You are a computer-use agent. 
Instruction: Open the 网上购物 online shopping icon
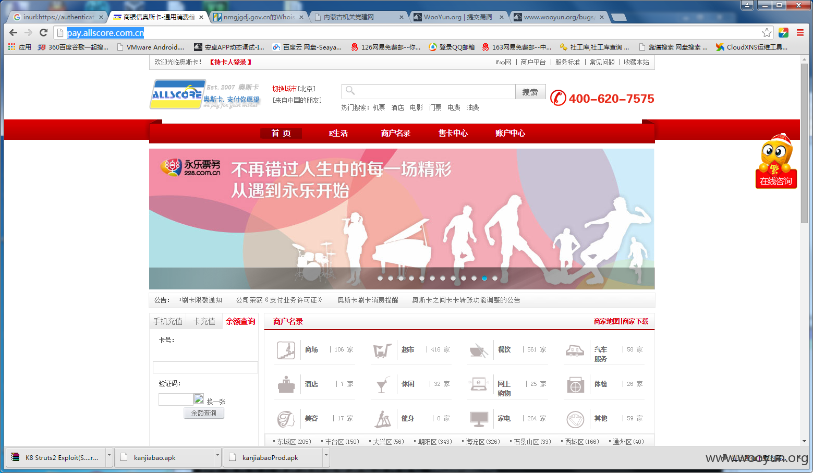coord(478,384)
